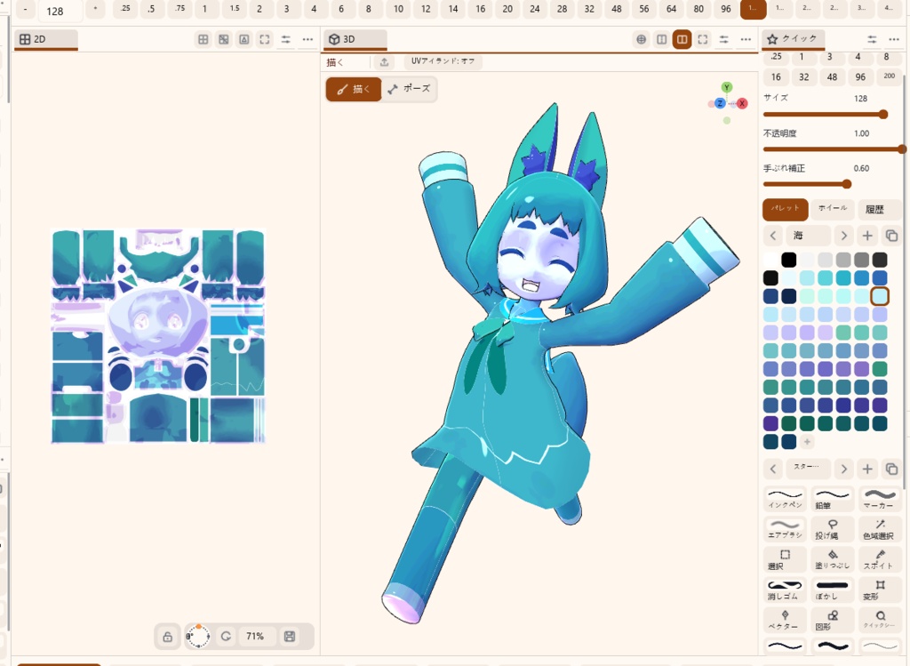
Task: Choose size preset 200 in quick panel
Action: click(x=889, y=76)
